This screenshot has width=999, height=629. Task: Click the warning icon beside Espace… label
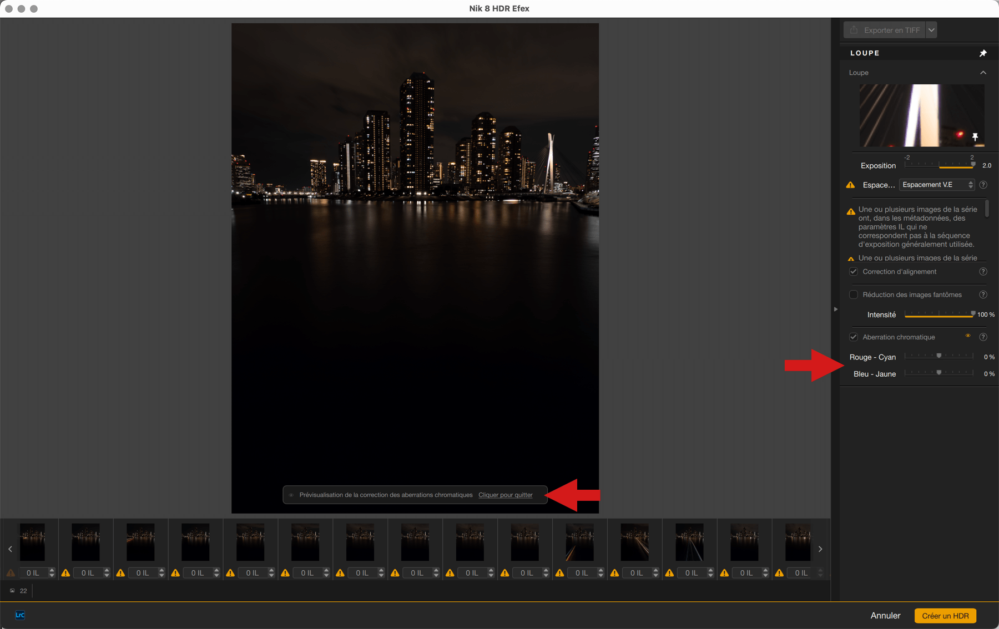click(x=850, y=185)
